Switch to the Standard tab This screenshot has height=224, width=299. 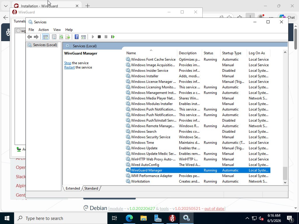click(91, 188)
